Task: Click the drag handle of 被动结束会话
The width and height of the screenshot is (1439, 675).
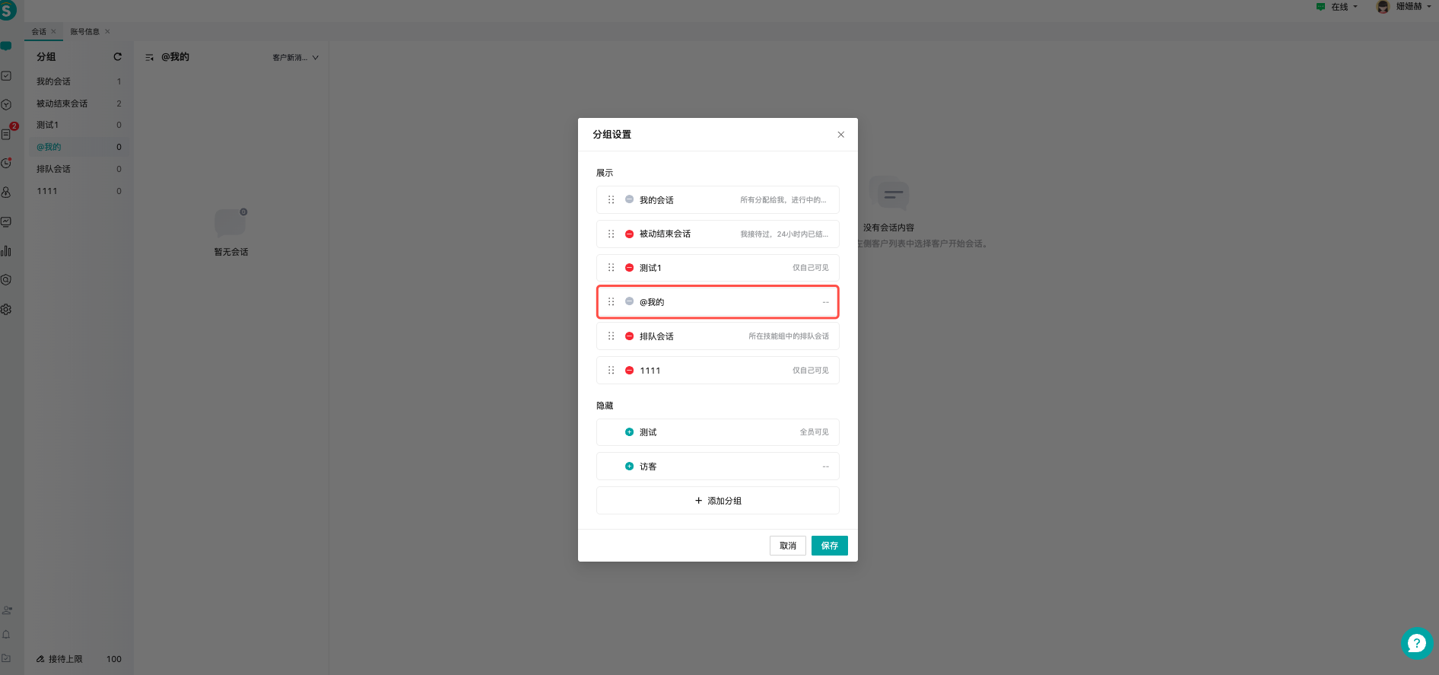Action: point(611,234)
